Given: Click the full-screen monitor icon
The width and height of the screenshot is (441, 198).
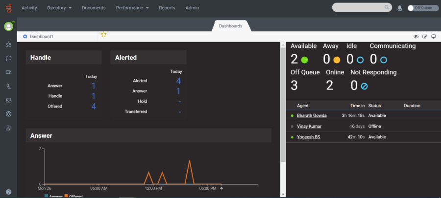Looking at the screenshot, I should tap(434, 37).
